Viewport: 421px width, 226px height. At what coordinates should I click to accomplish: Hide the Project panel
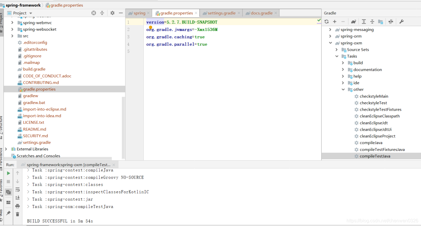click(121, 13)
